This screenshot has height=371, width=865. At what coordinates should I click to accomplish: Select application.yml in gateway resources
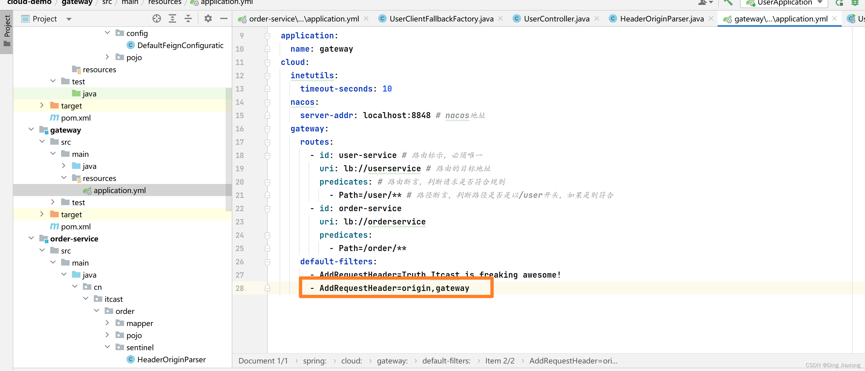[x=114, y=190]
